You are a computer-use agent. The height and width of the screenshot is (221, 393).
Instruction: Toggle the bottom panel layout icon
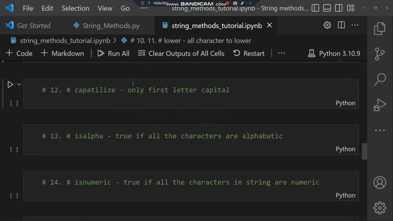pyautogui.click(x=327, y=8)
